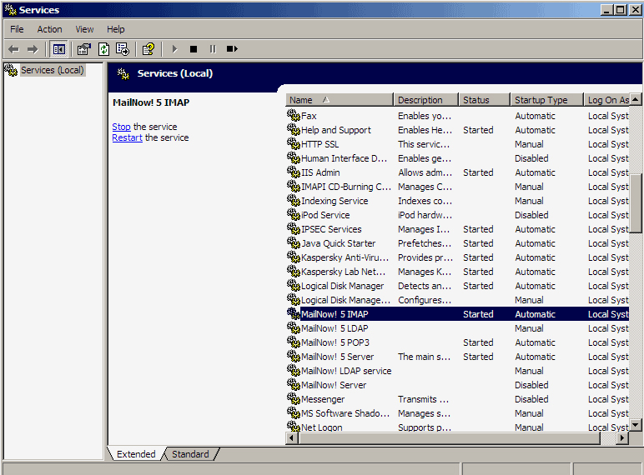Sort by the Status column header

tap(485, 100)
